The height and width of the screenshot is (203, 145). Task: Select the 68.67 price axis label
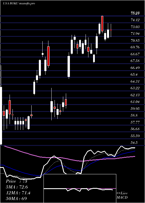(135, 54)
